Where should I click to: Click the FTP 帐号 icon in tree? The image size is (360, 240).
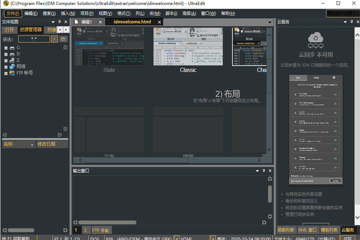(12, 73)
